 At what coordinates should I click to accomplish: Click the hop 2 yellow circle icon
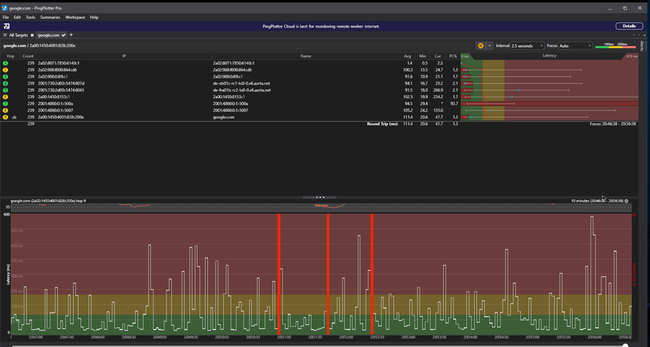(x=5, y=70)
